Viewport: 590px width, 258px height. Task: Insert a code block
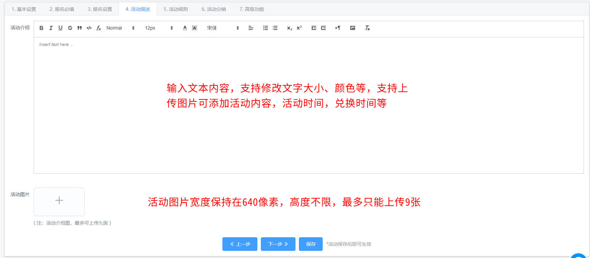89,28
